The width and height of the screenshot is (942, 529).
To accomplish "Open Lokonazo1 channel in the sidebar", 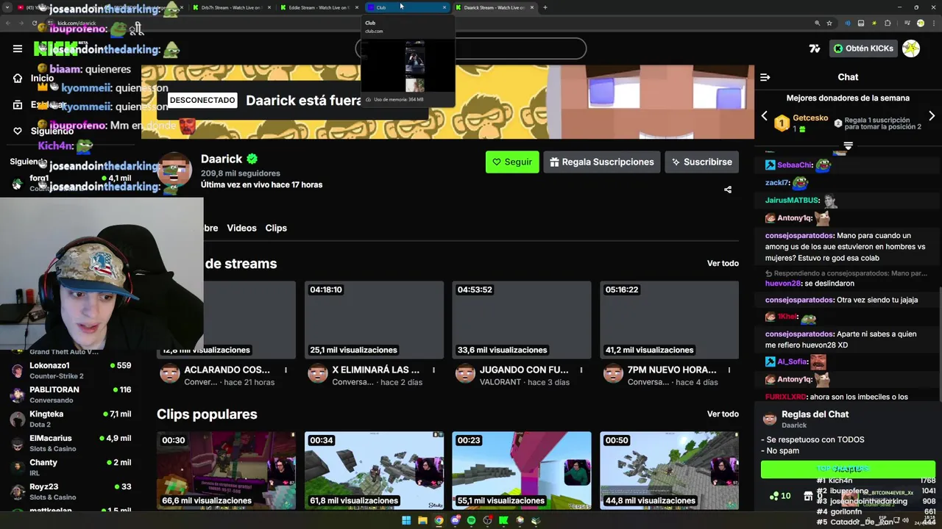I will (x=71, y=370).
